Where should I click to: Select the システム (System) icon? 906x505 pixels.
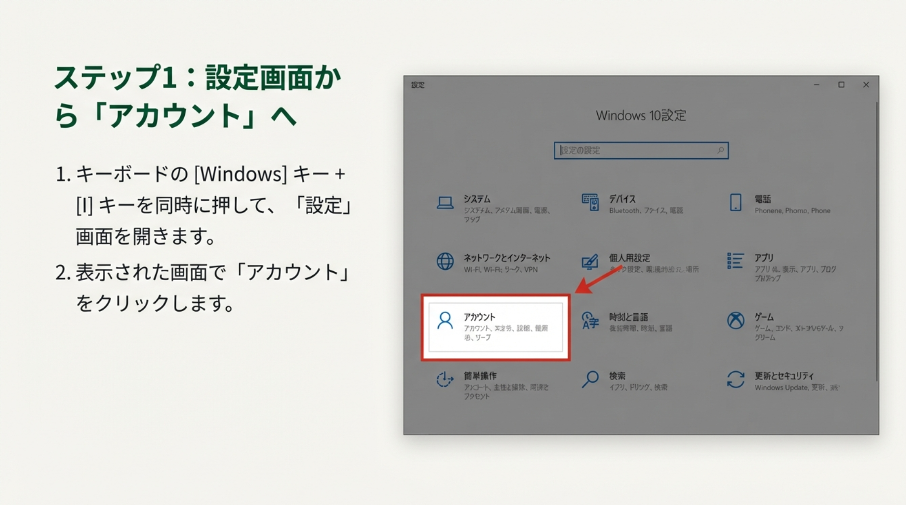point(445,203)
